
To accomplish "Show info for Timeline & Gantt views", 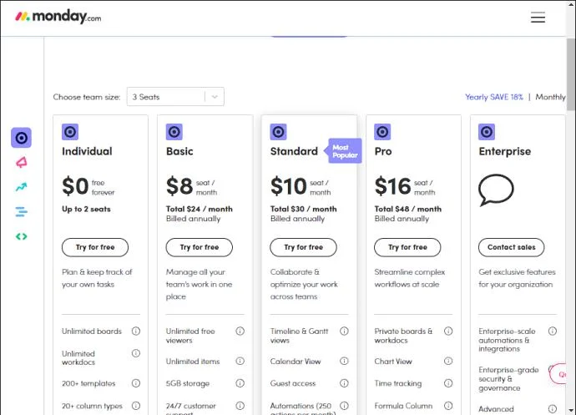I will (344, 331).
